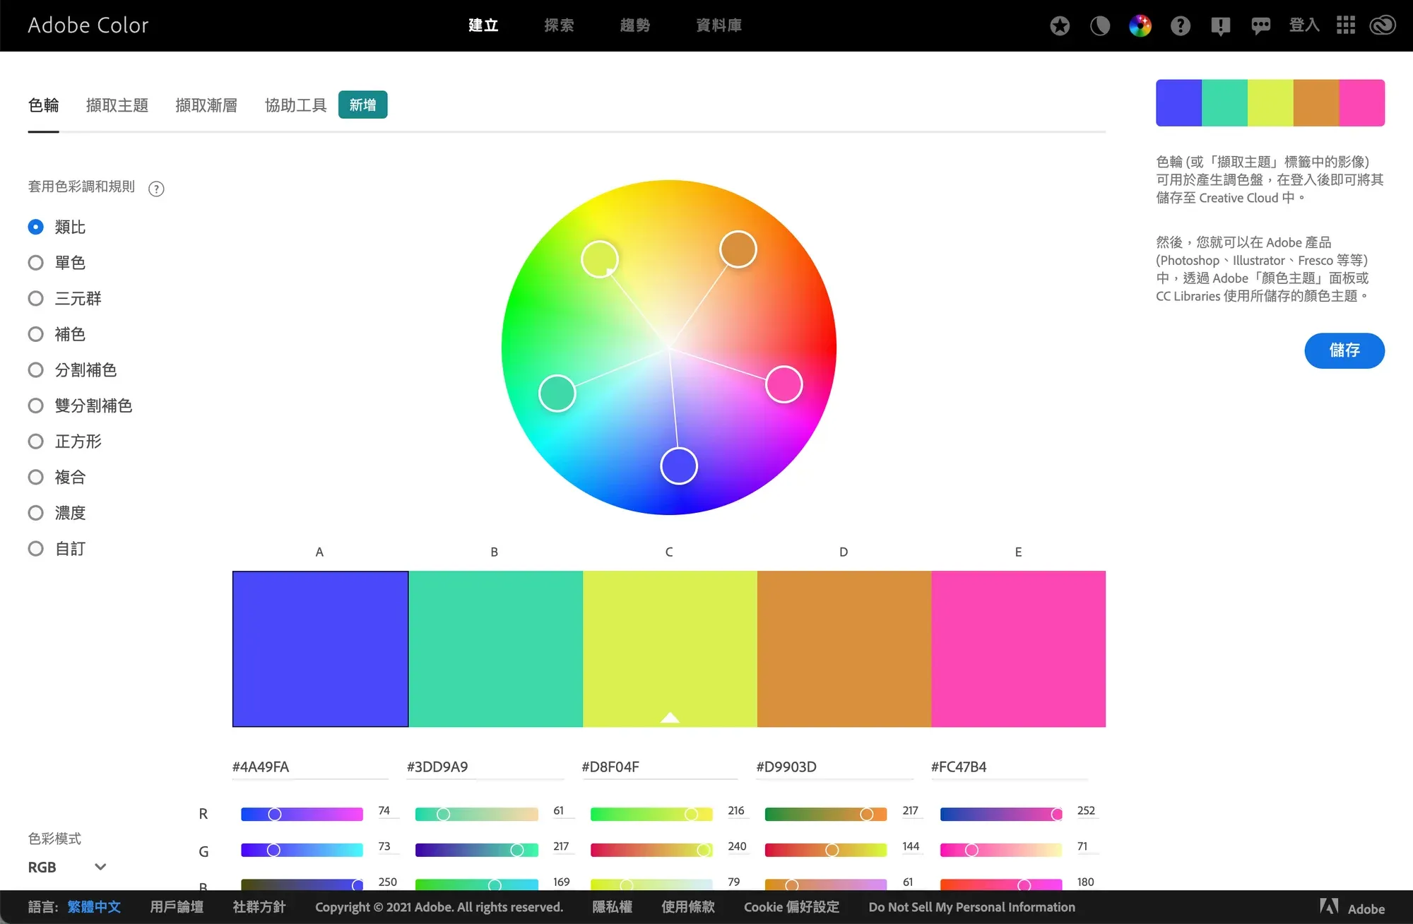Viewport: 1413px width, 924px height.
Task: Select the blue handle on color wheel
Action: pos(679,466)
